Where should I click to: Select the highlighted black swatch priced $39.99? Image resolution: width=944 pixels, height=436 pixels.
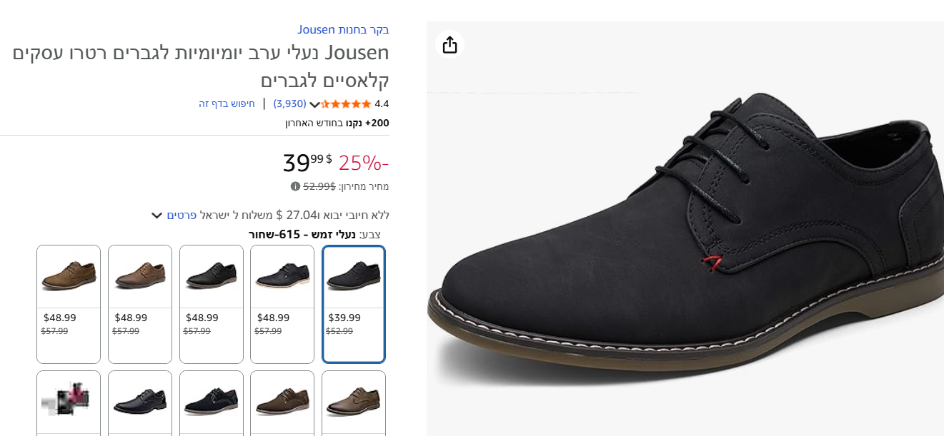pyautogui.click(x=354, y=304)
